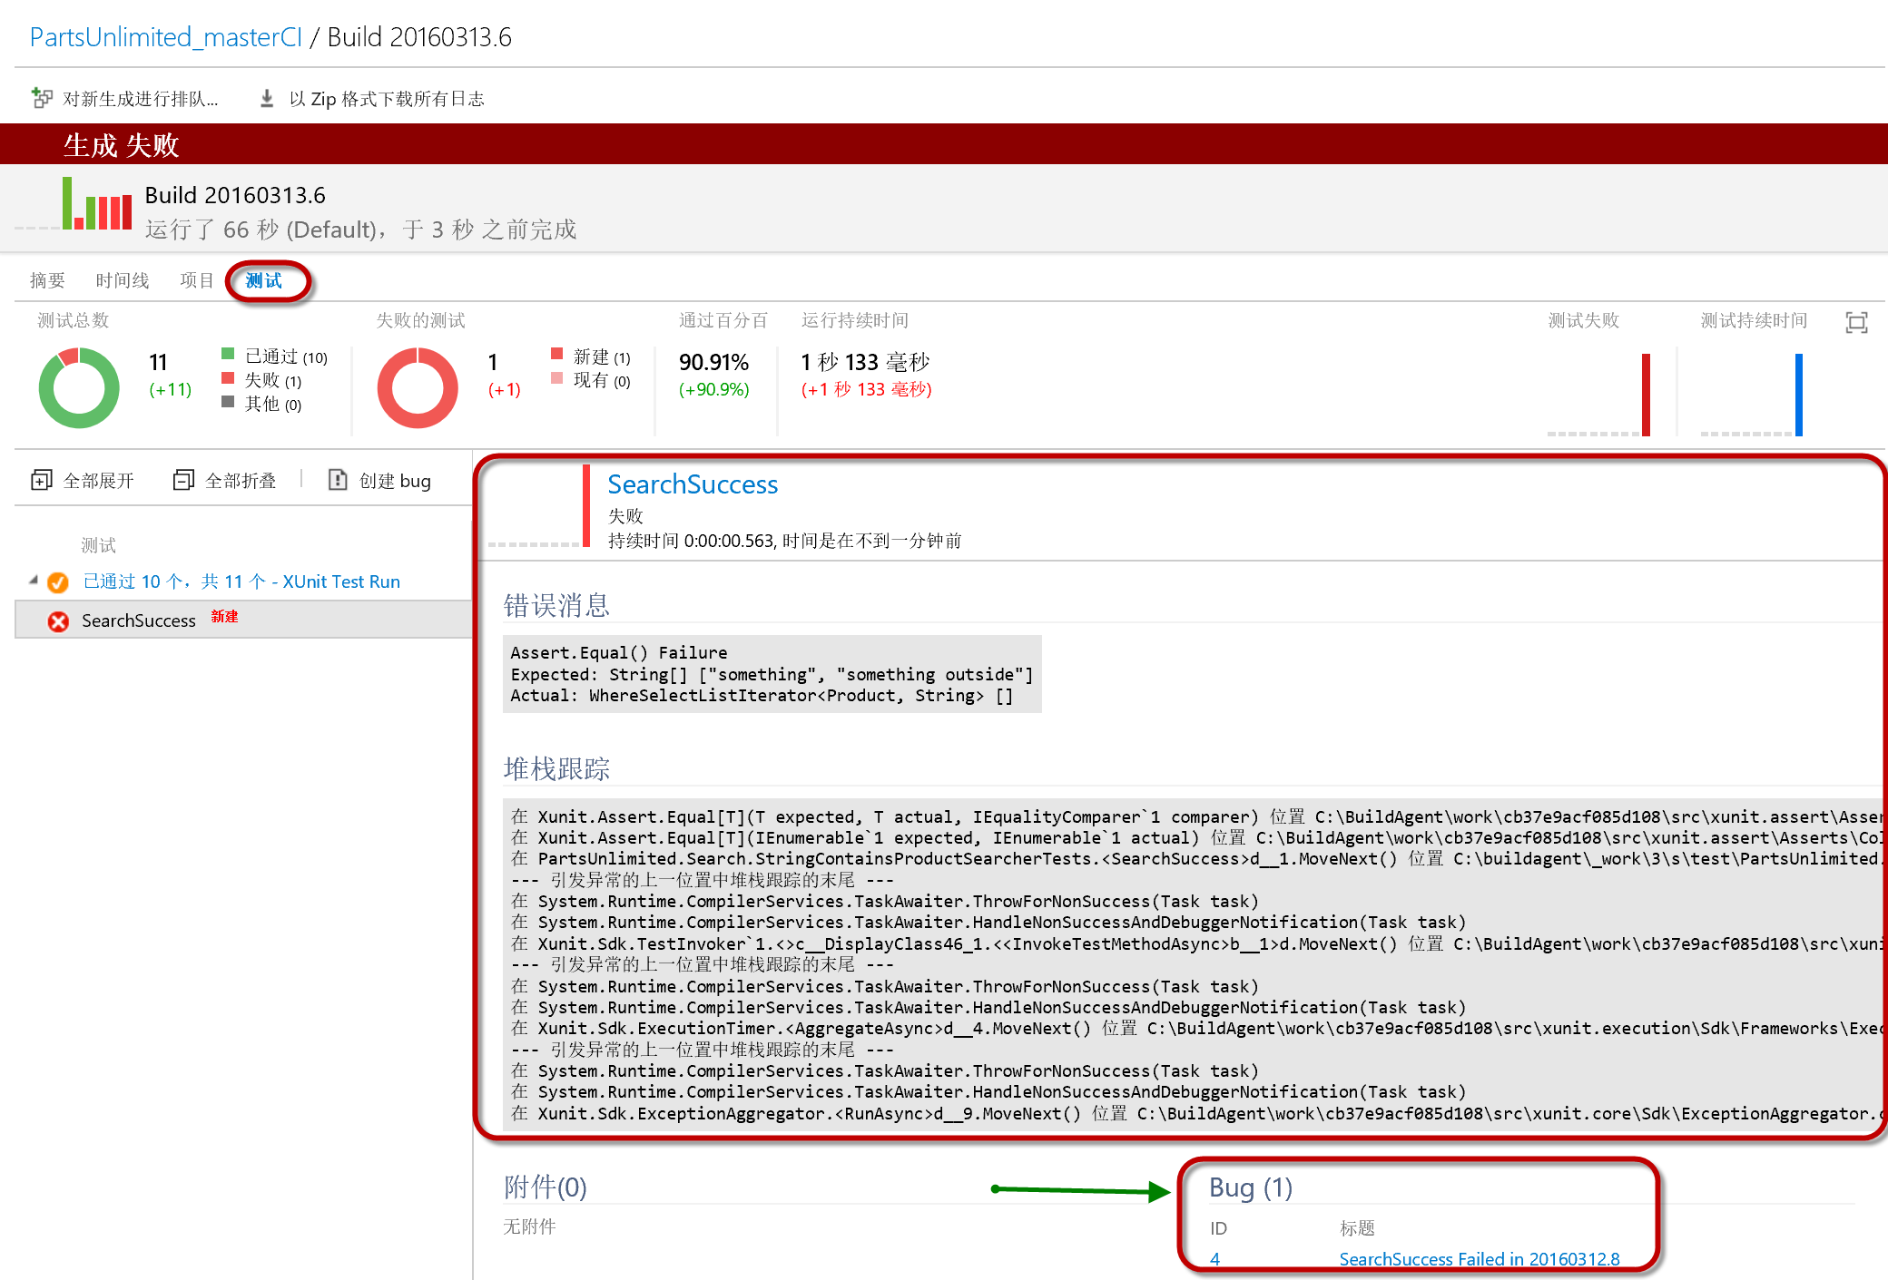Open SearchSuccess test title link
The height and width of the screenshot is (1280, 1888).
click(693, 484)
